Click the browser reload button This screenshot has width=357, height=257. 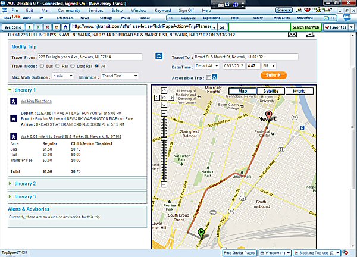(x=57, y=27)
